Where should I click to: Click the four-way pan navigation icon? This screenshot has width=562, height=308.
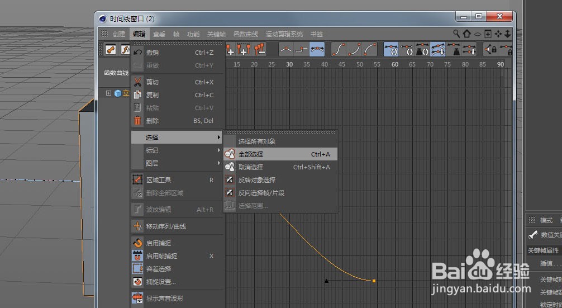tap(498, 34)
